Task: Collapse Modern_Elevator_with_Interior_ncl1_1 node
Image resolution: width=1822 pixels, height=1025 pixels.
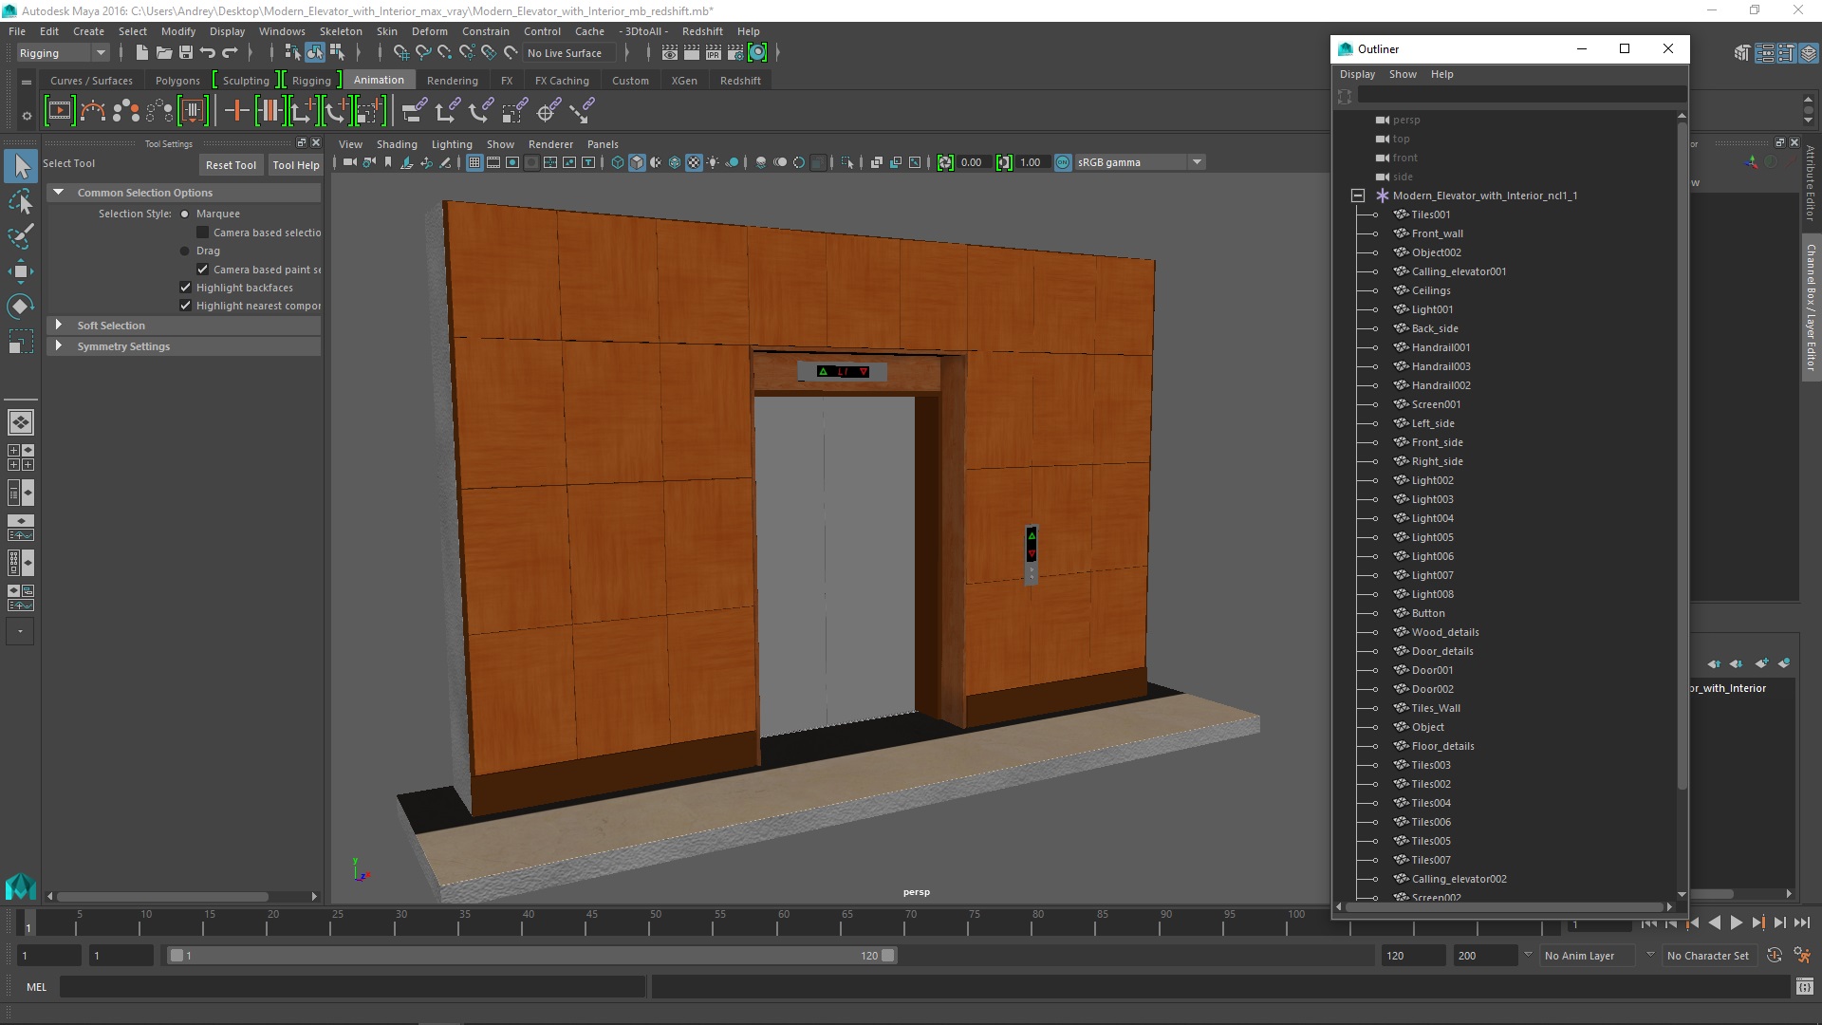Action: click(x=1358, y=196)
